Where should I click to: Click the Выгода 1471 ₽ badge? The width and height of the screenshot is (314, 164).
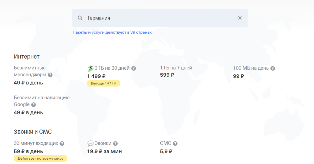(103, 83)
